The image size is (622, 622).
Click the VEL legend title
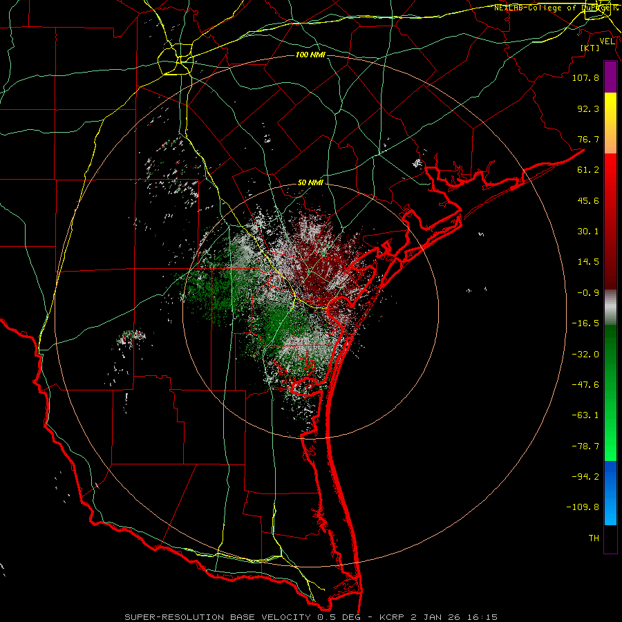click(607, 41)
